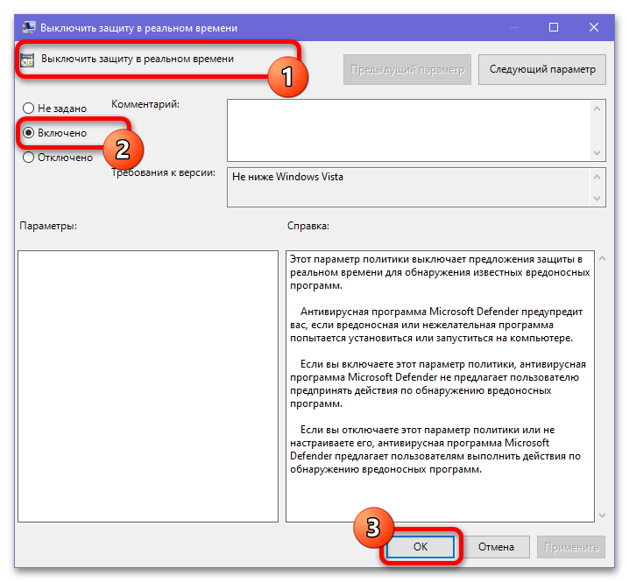
Task: Click the 'Если вы включаете этот параметр' paragraph
Action: [x=438, y=383]
